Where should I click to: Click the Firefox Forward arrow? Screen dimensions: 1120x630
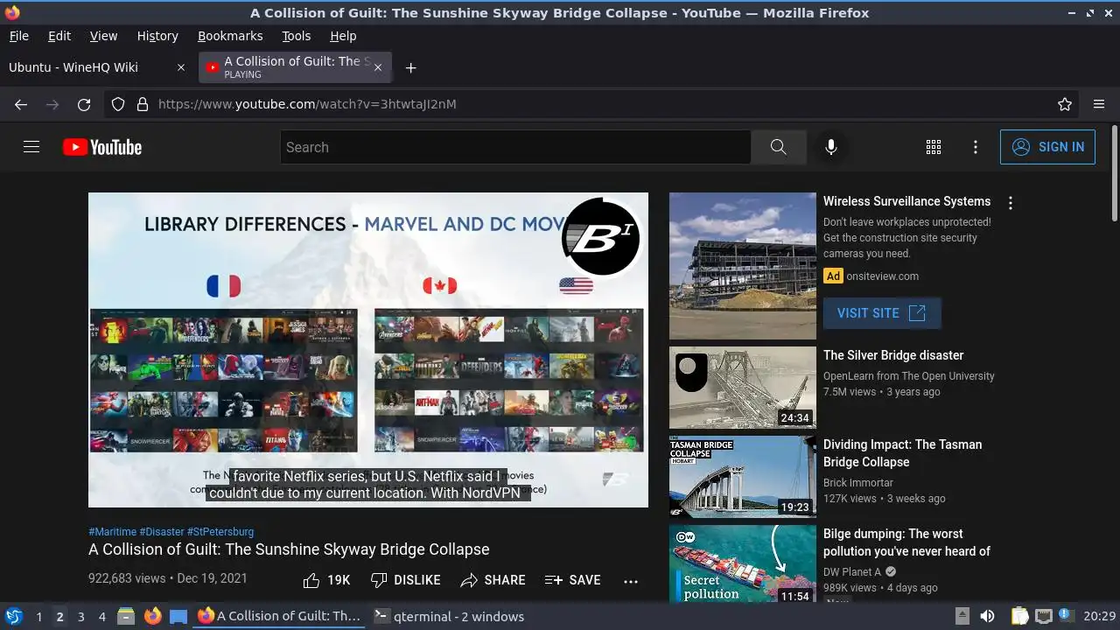tap(52, 104)
